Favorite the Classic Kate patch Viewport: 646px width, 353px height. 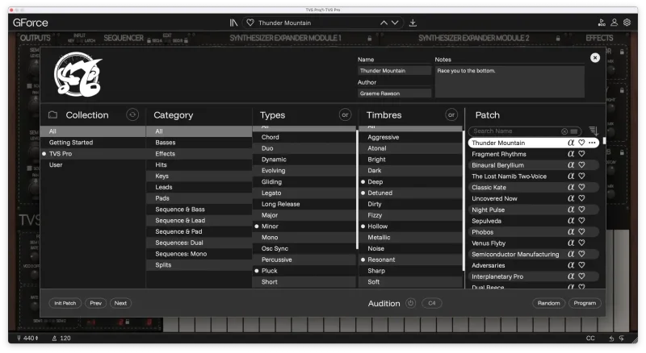coord(581,187)
